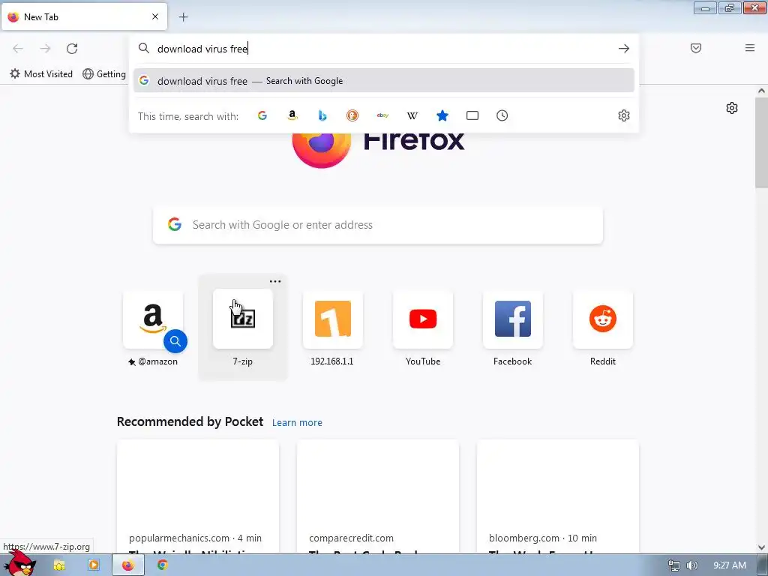
Task: Open the media player taskbar icon
Action: 94,565
